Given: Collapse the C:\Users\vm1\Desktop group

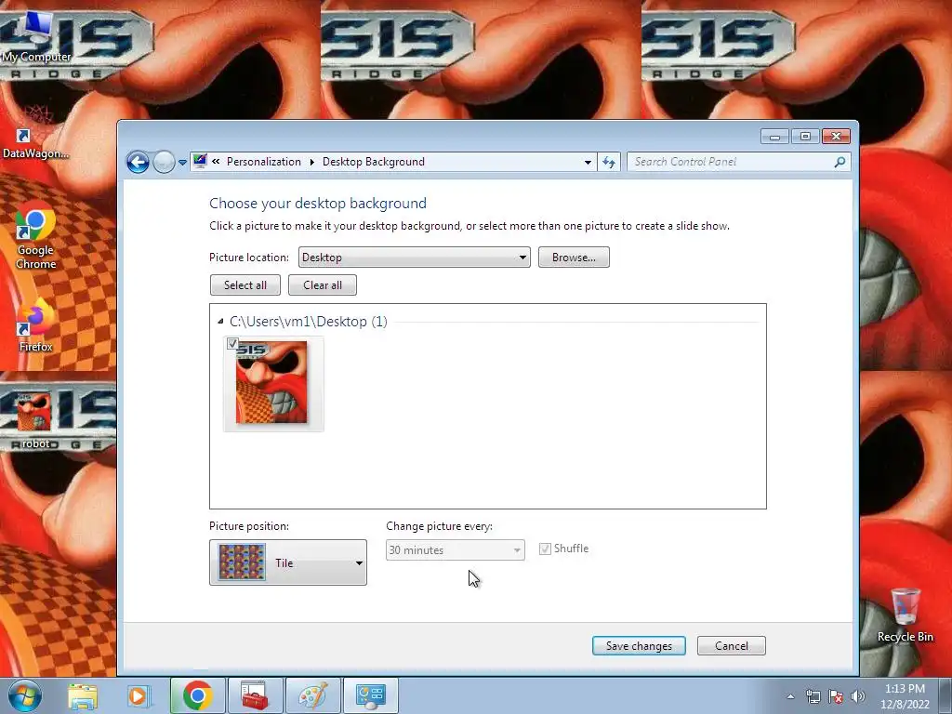Looking at the screenshot, I should pos(220,321).
